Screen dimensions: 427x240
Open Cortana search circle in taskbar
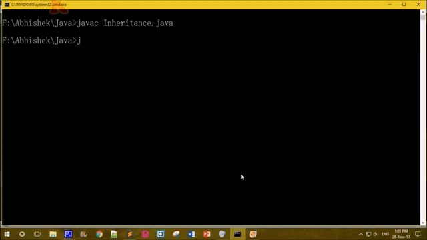click(22, 234)
